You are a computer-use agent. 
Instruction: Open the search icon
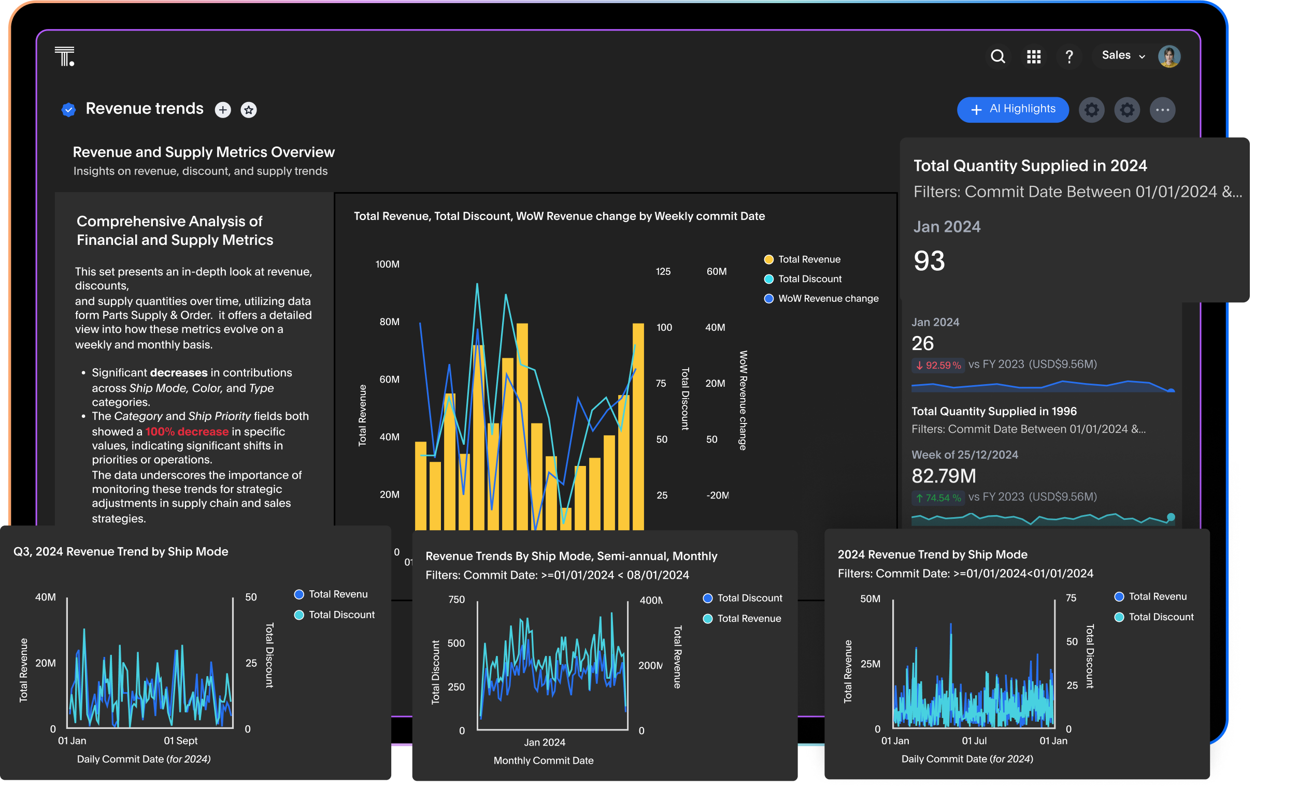click(x=999, y=56)
